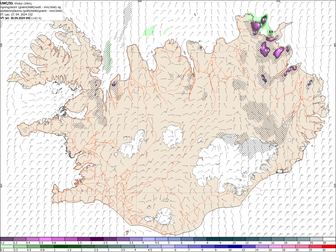Select the white snow swatch labeled 30
Screen dimensions: 336x252
(x=329, y=239)
